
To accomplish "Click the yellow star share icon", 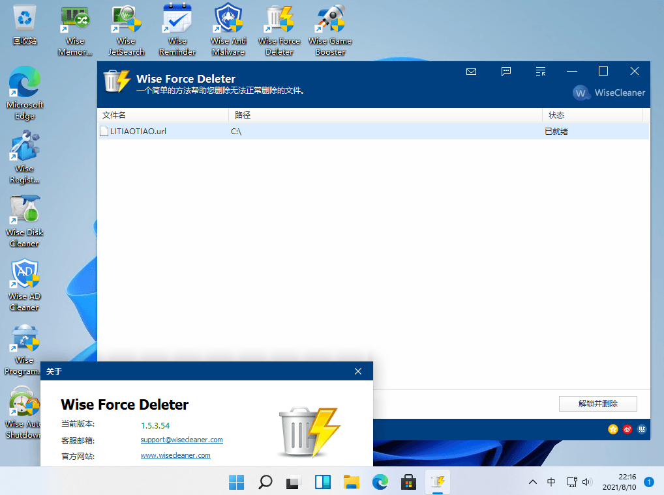I will (612, 429).
